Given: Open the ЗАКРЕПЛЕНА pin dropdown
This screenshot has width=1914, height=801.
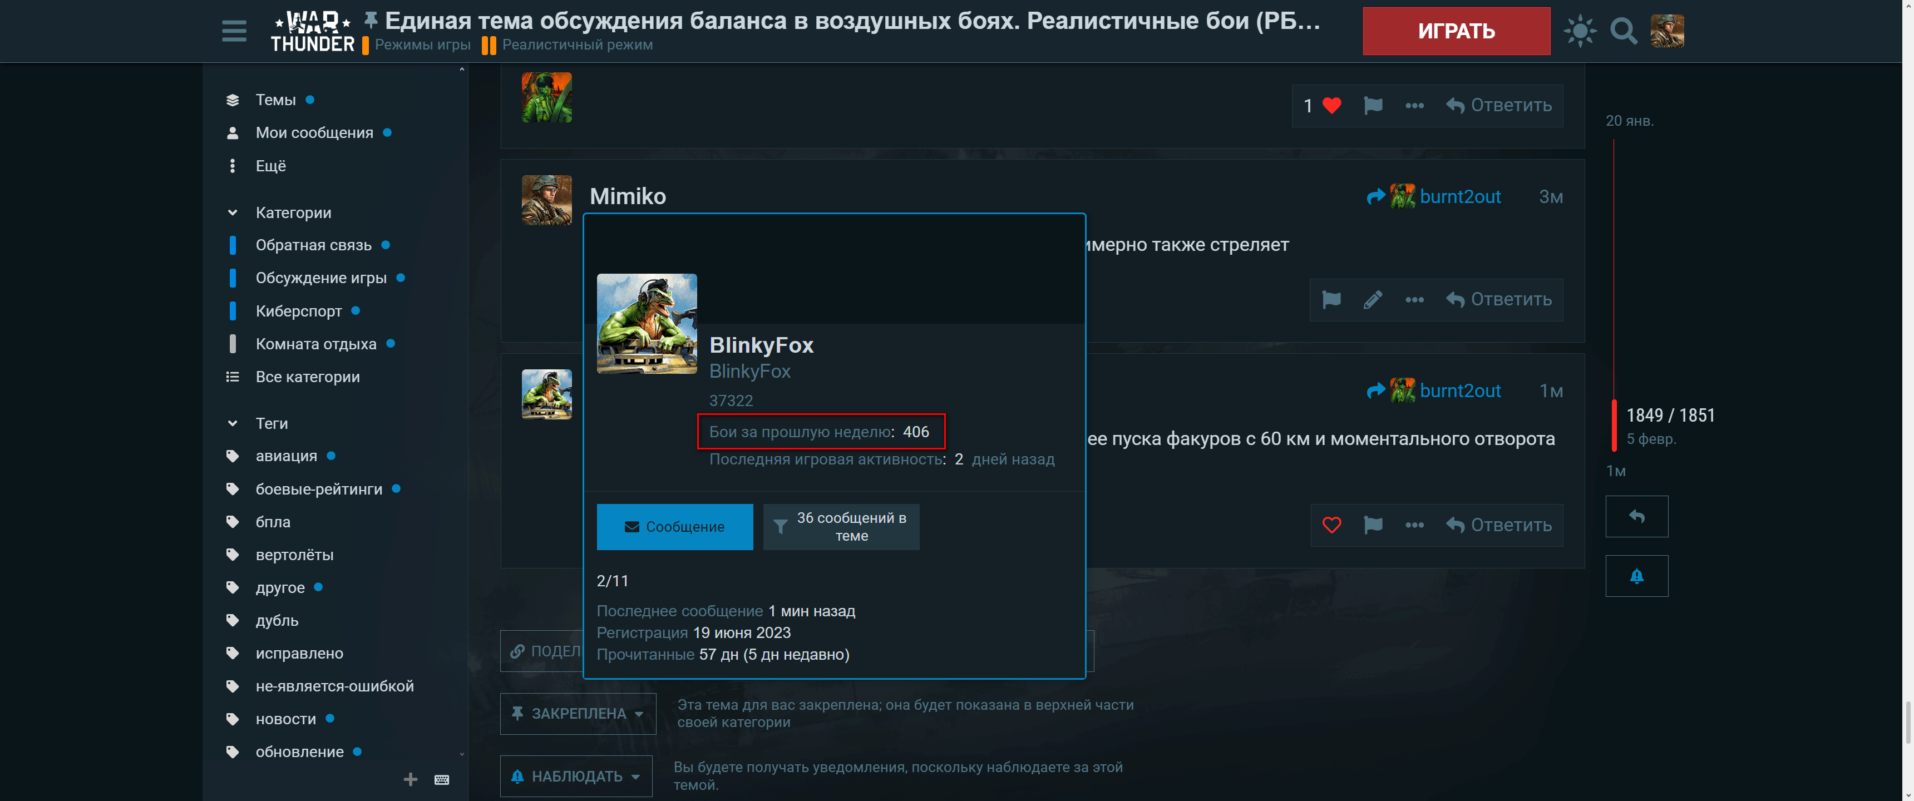Looking at the screenshot, I should tap(578, 713).
